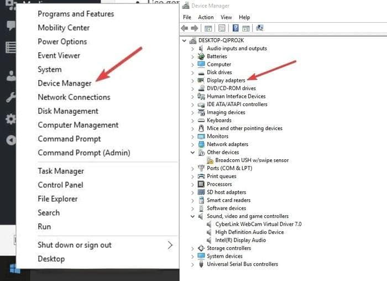Image resolution: width=387 pixels, height=281 pixels.
Task: Click the wrench icon in left sidebar
Action: pos(11,97)
